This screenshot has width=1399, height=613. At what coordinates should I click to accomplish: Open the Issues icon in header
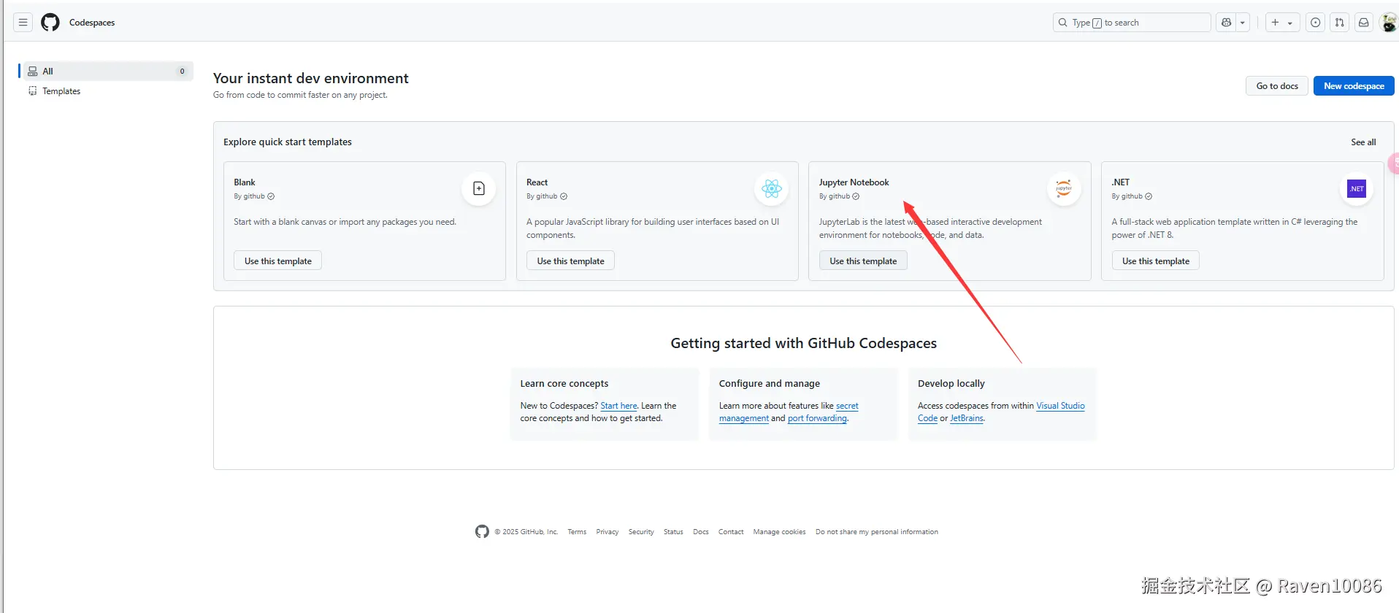[1315, 23]
